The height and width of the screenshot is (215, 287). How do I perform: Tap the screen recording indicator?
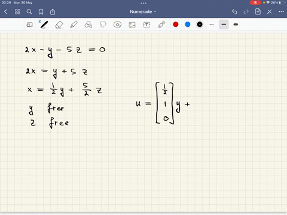255,2
